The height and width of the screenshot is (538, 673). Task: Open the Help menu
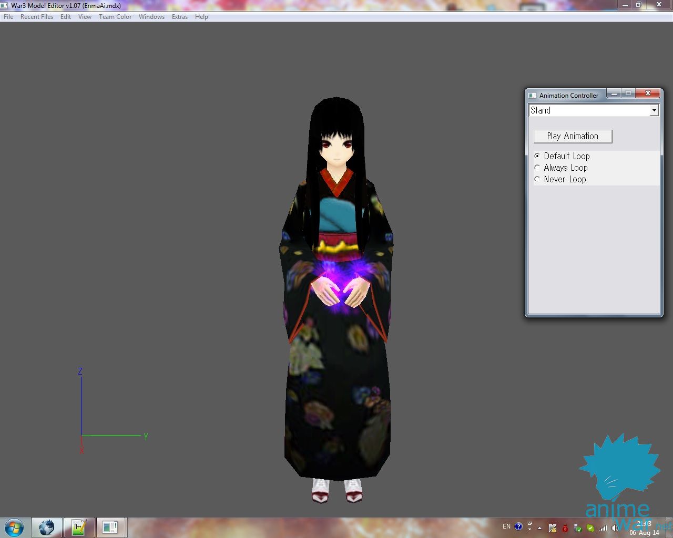click(201, 17)
